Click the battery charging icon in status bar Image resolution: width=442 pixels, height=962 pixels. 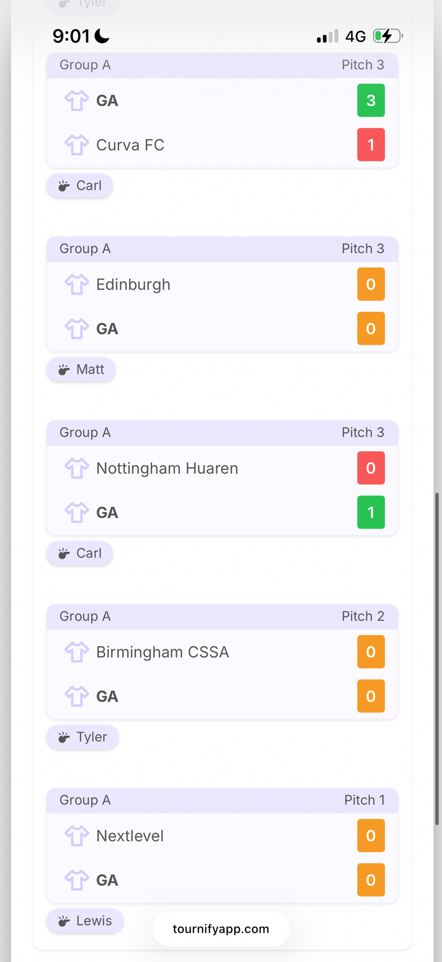point(387,36)
